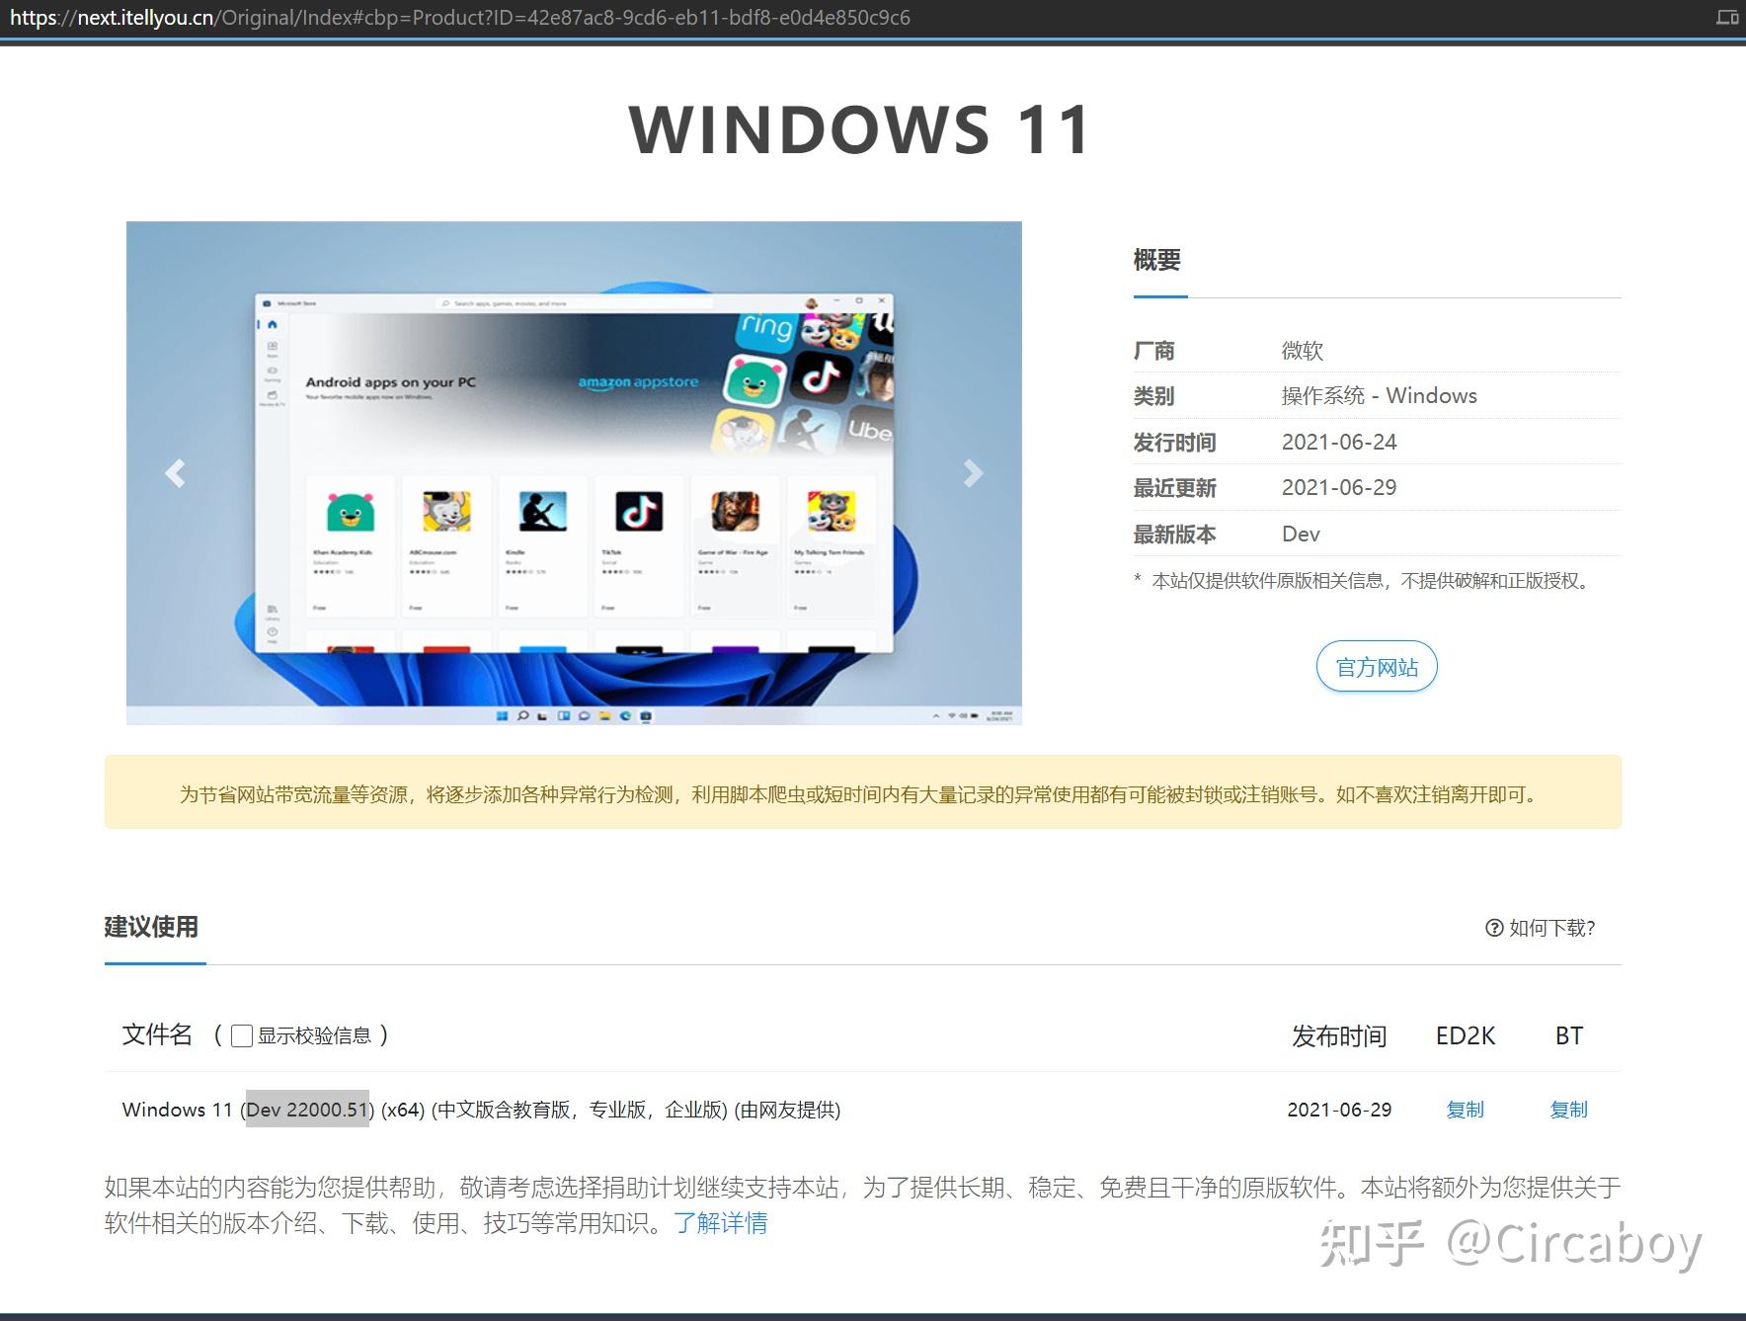Viewport: 1746px width, 1321px height.
Task: Enable the 显示校验信息 checkbox
Action: pos(241,1035)
